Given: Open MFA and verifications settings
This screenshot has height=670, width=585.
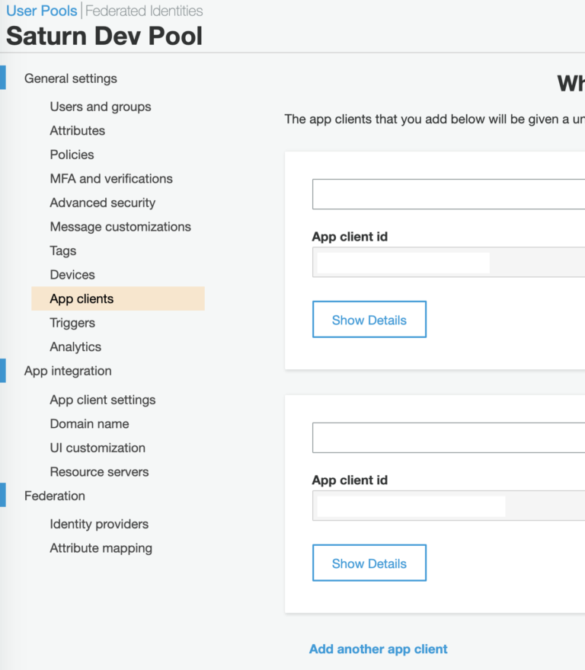Looking at the screenshot, I should (x=111, y=179).
